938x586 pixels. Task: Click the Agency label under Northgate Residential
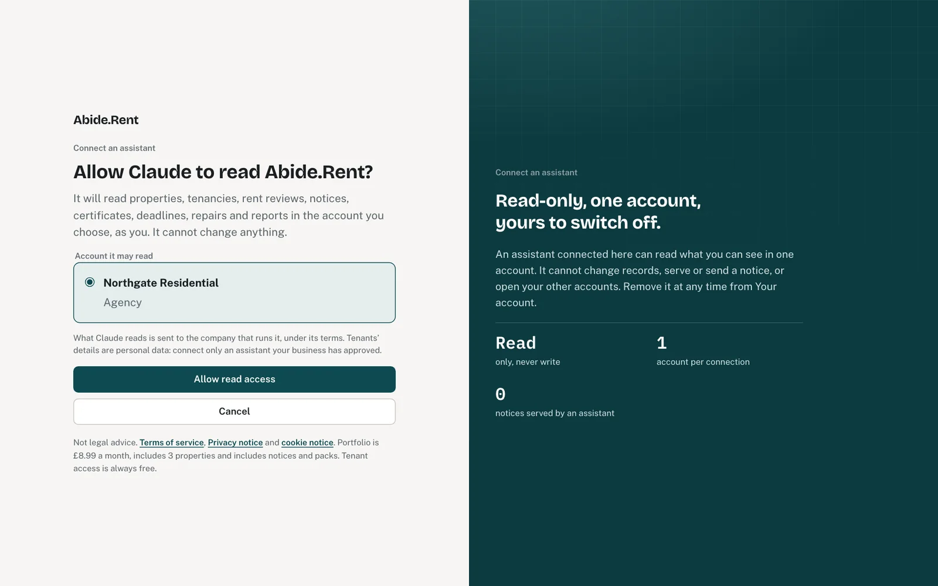[123, 302]
